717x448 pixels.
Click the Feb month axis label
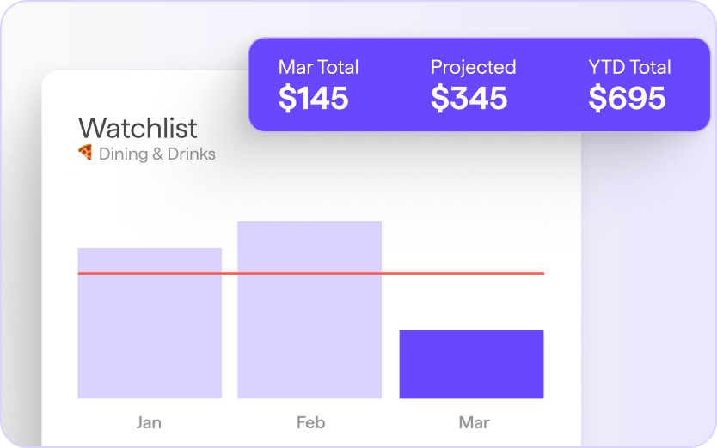(x=311, y=422)
